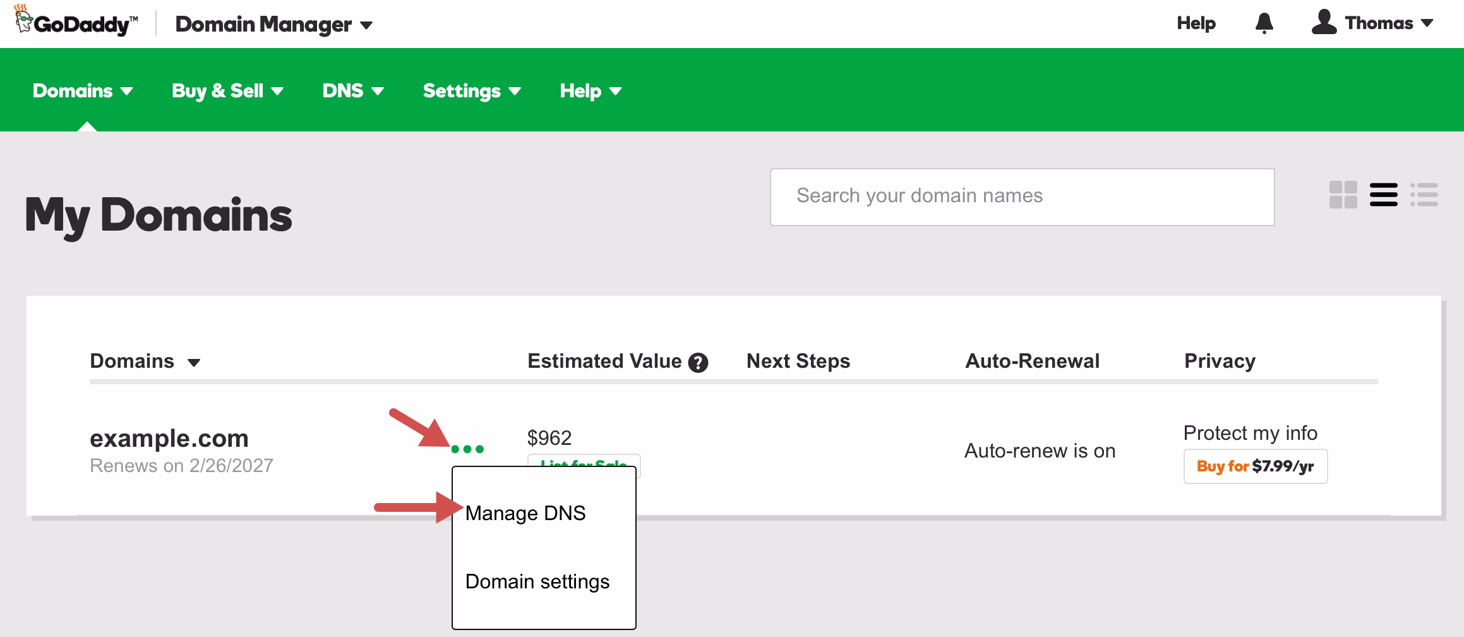The width and height of the screenshot is (1464, 637).
Task: Click the Auto-Renewal column header
Action: (x=1033, y=361)
